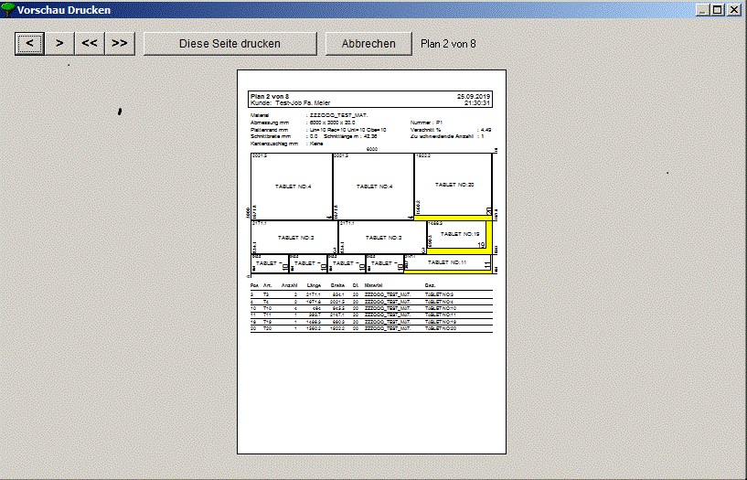Click the 'Plan 2 von 8' header in preview

[x=270, y=96]
